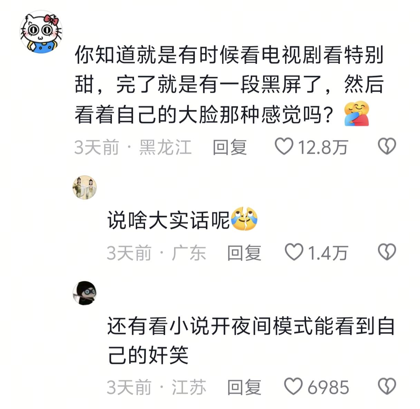Like the 江苏 reply with 6985 likes
The image size is (420, 409).
pyautogui.click(x=294, y=386)
